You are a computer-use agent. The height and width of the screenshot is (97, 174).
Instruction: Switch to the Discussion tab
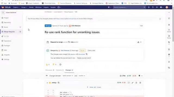50,70
